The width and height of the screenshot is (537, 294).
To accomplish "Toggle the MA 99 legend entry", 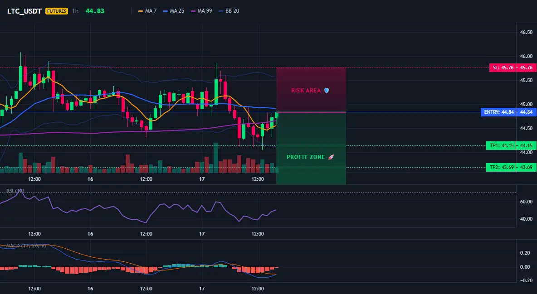I will tap(201, 11).
